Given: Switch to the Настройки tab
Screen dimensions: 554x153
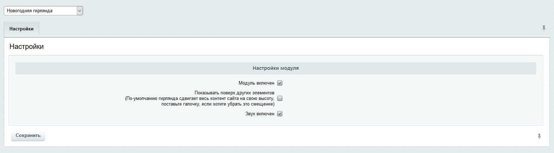Looking at the screenshot, I should coord(21,29).
